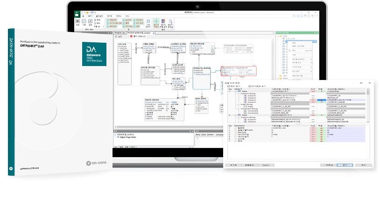Click the Table folder icon in right tree
The width and height of the screenshot is (380, 200).
[281, 36]
